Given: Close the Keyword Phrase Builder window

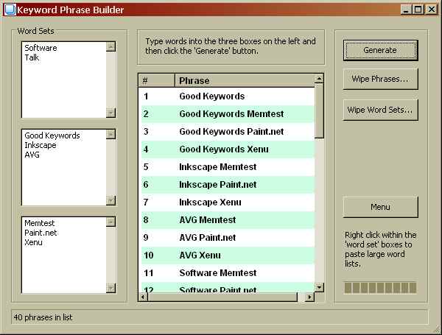Looking at the screenshot, I should [432, 10].
